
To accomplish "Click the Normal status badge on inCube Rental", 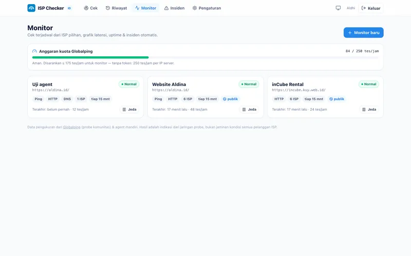I will tap(368, 84).
